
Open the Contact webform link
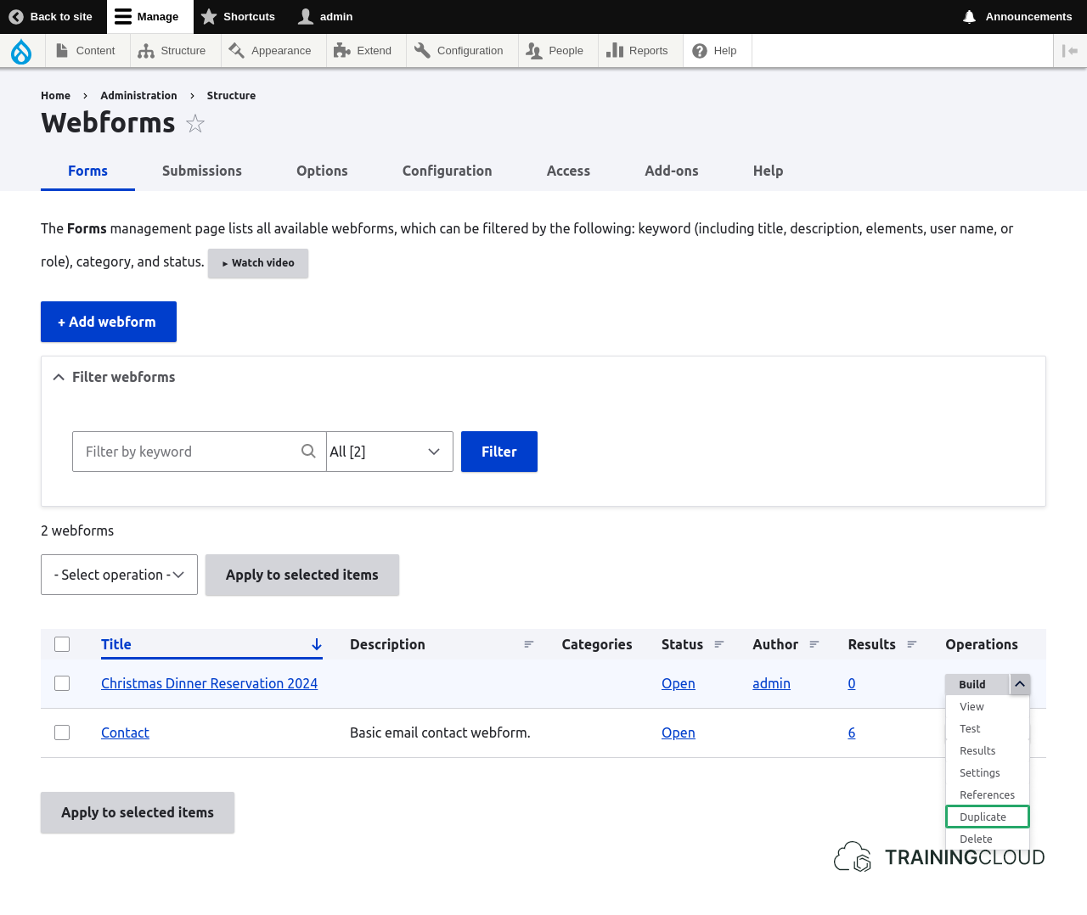pos(125,733)
